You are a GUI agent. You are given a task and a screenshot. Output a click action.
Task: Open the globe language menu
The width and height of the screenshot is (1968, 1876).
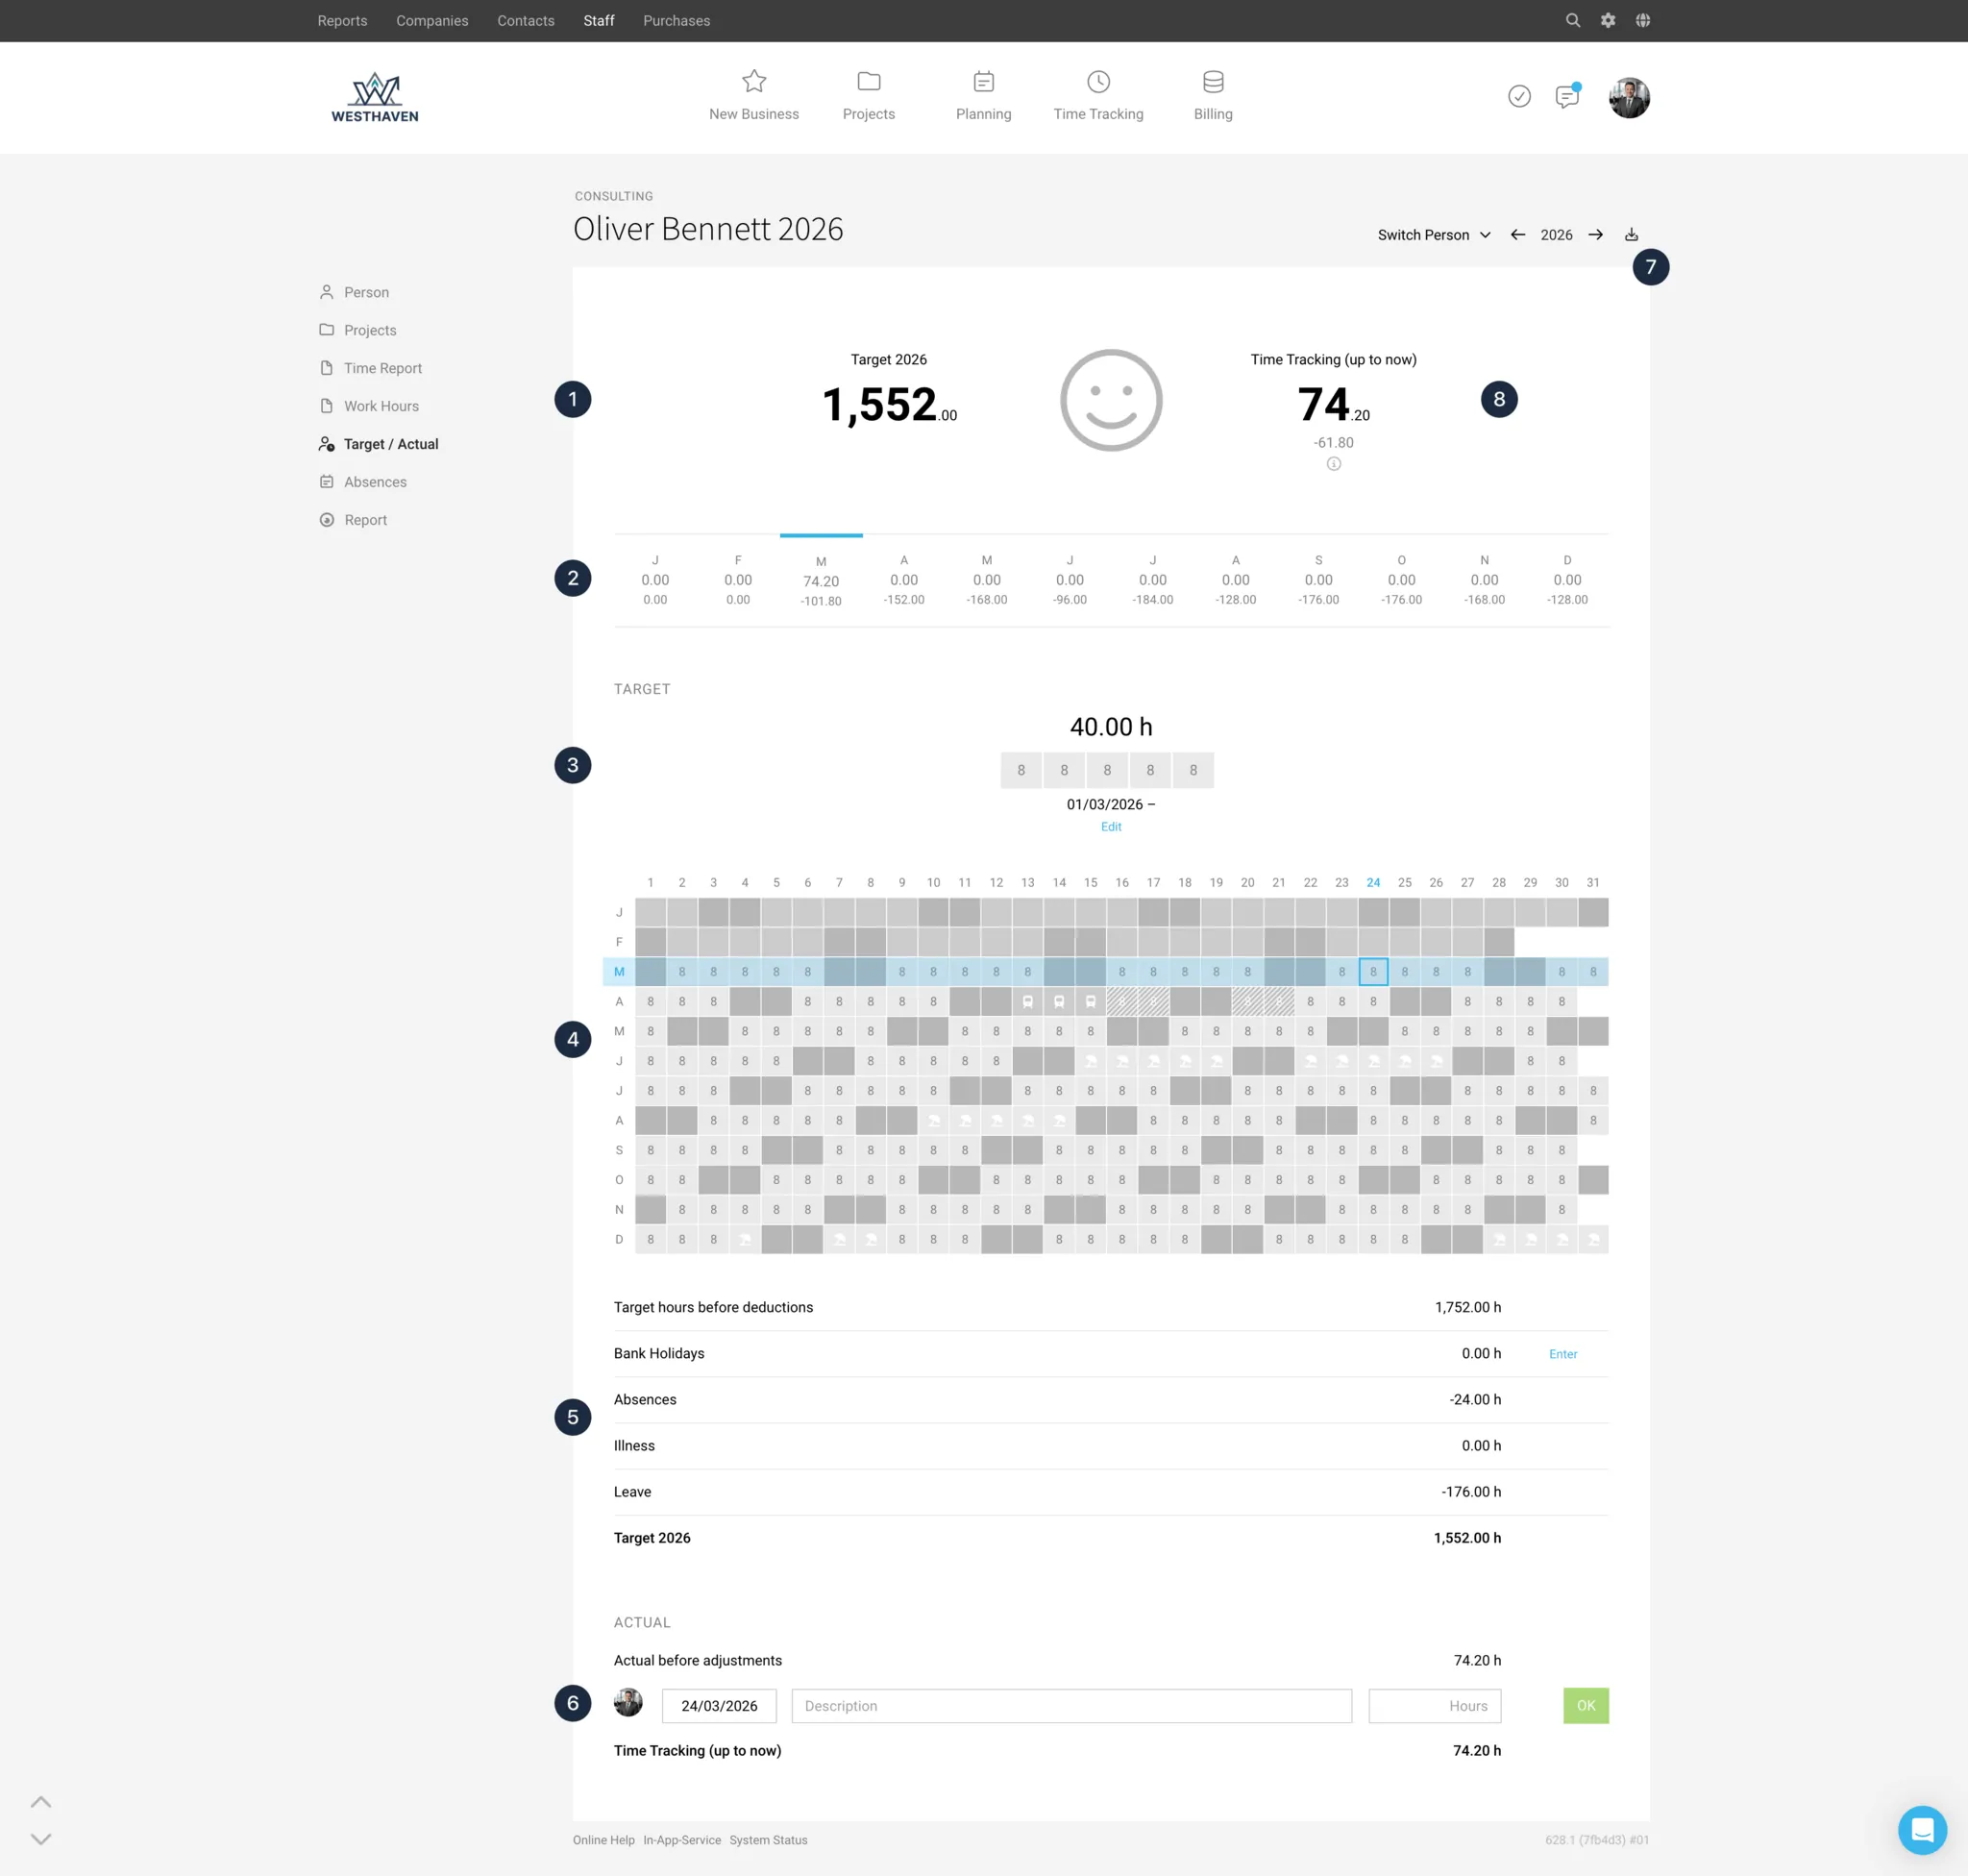pos(1643,20)
